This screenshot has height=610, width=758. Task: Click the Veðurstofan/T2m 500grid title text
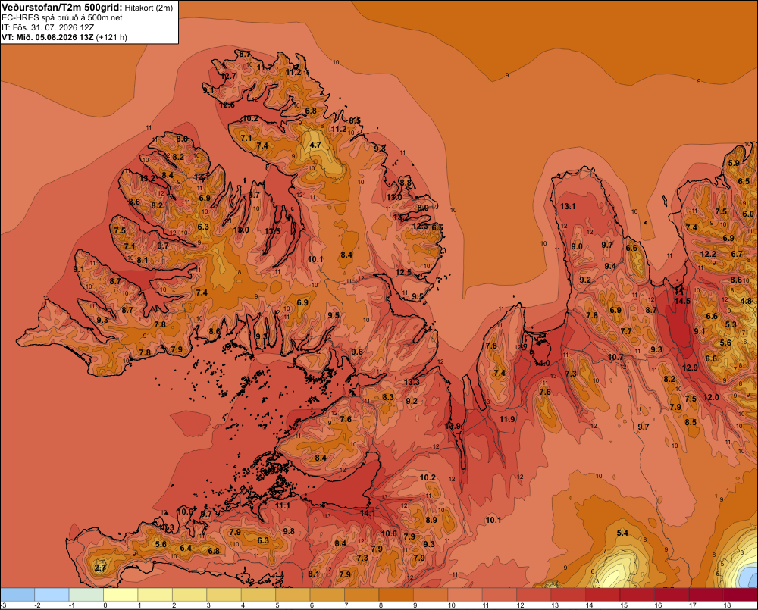pyautogui.click(x=61, y=8)
